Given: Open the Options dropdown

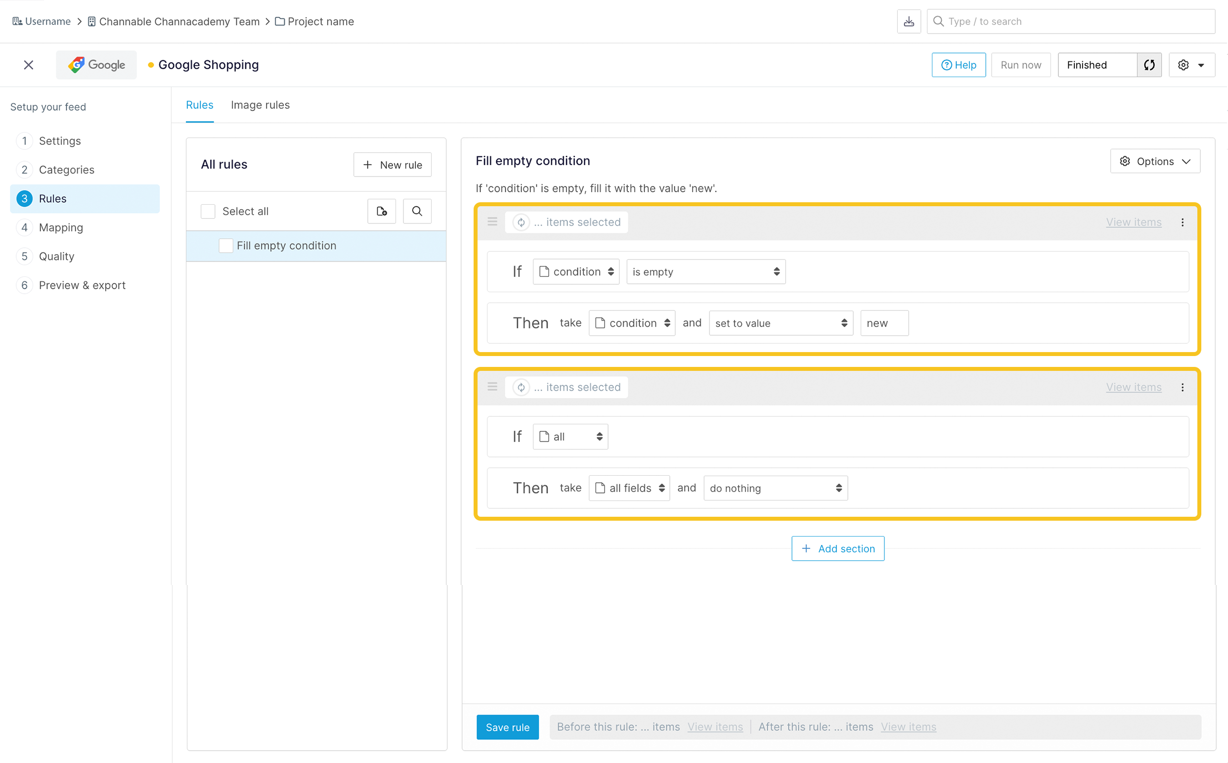Looking at the screenshot, I should tap(1154, 161).
